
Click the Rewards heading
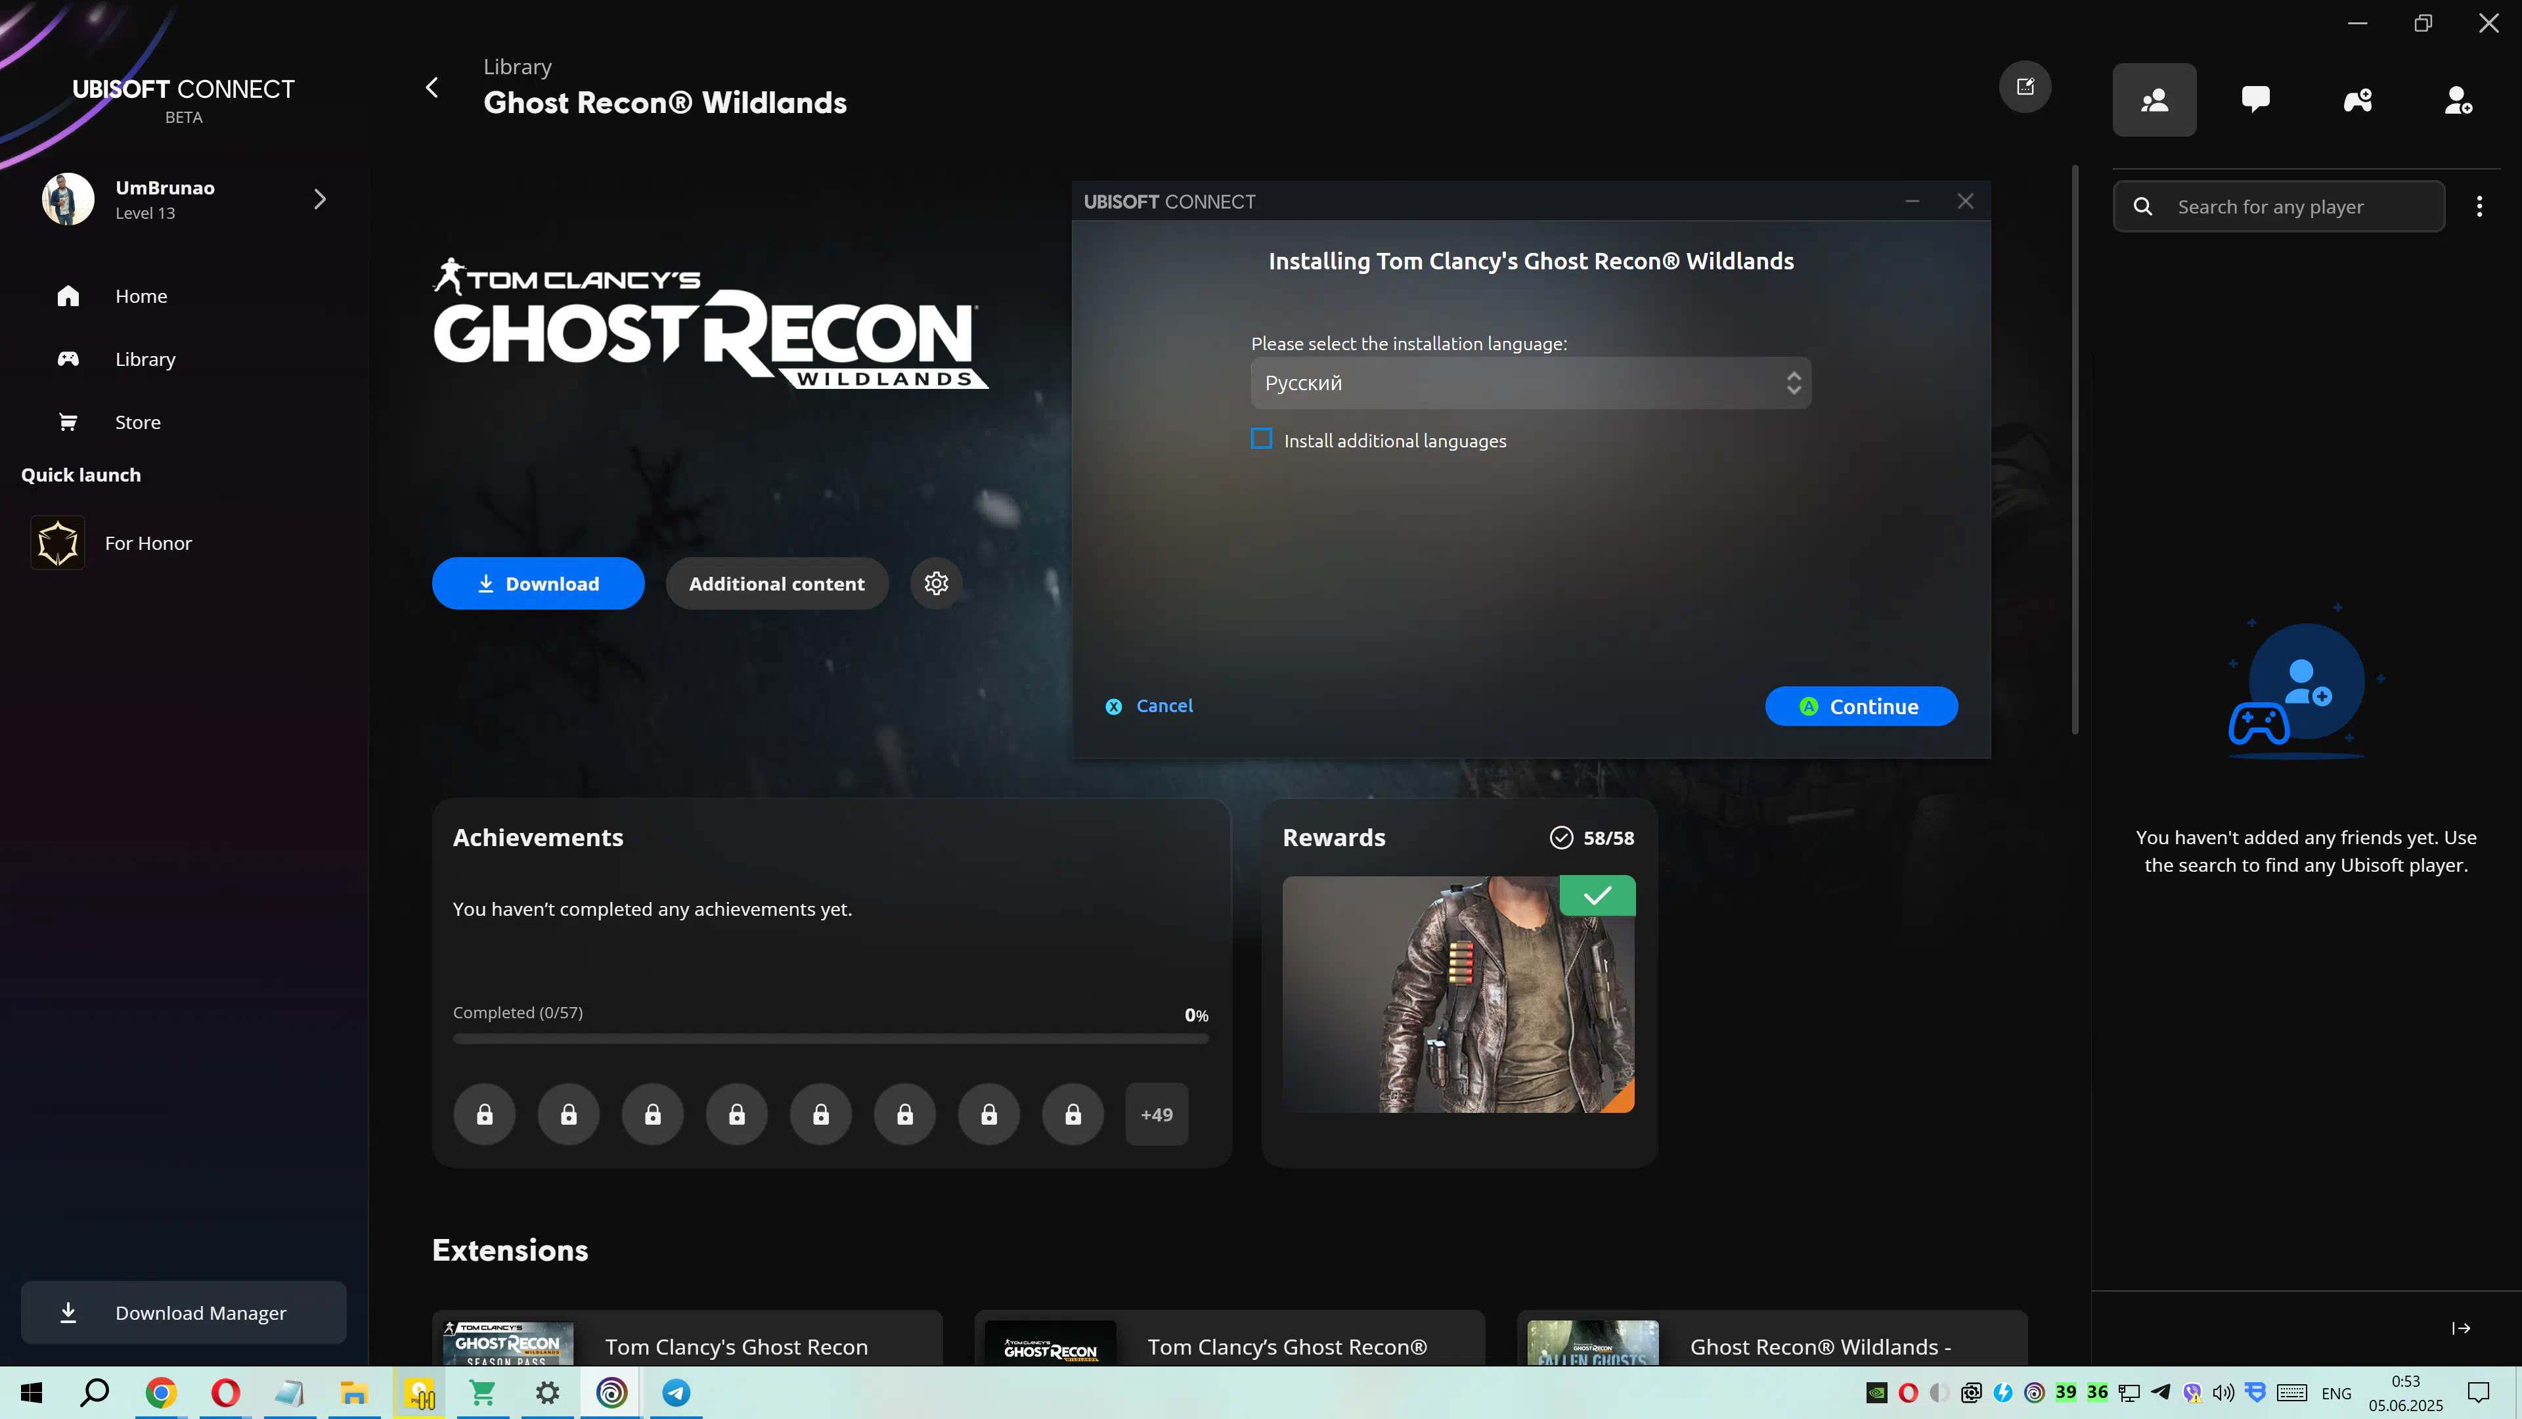(x=1333, y=838)
